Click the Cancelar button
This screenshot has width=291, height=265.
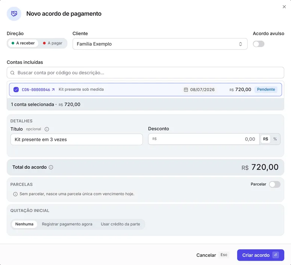[x=206, y=255]
